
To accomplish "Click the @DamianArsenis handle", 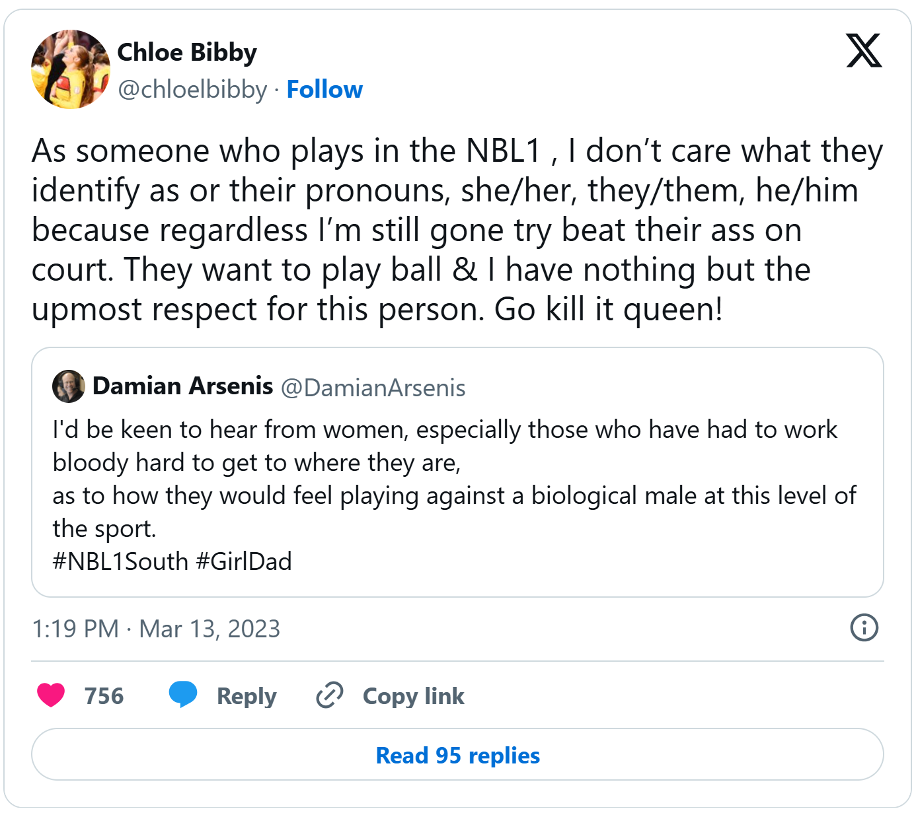I will click(373, 388).
